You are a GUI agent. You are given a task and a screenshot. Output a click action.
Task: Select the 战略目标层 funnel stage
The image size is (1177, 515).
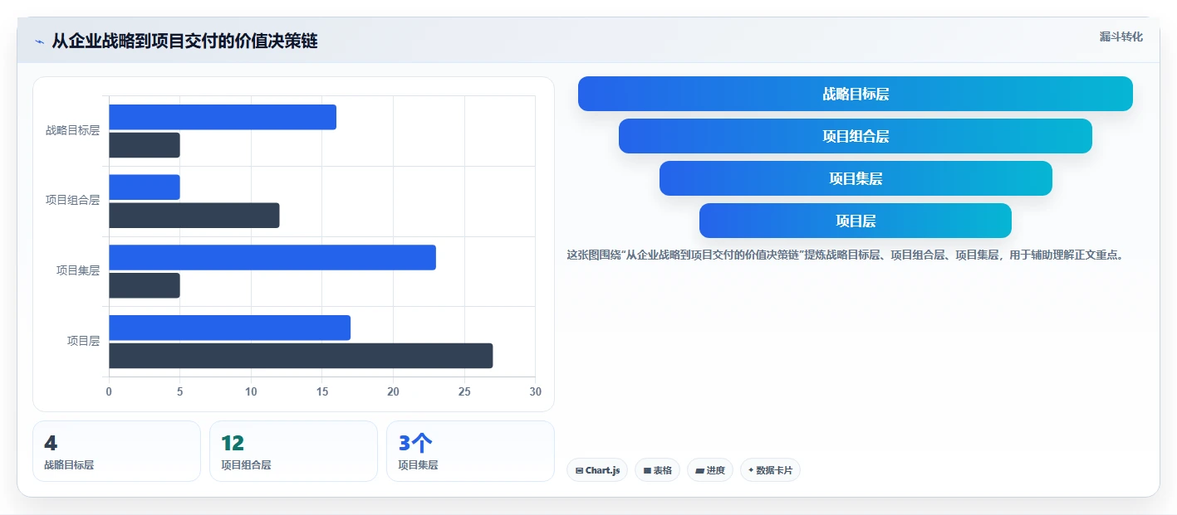tap(856, 94)
